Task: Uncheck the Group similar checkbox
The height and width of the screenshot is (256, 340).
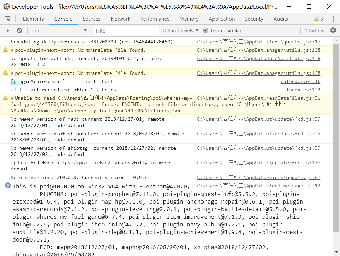Action: pos(205,30)
